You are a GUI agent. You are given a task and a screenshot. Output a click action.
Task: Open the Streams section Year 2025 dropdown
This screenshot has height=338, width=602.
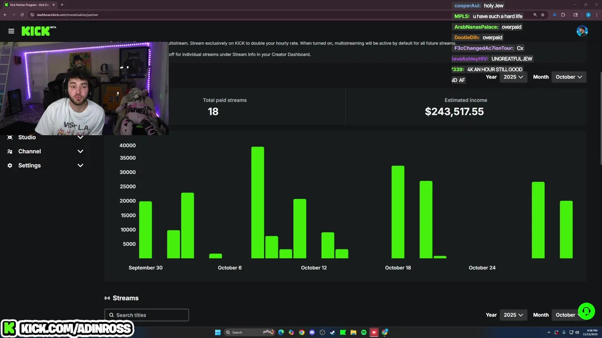[513, 315]
